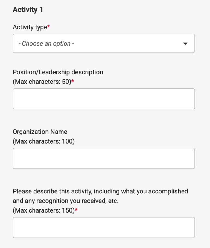Select the describe this activity input box

tap(104, 228)
